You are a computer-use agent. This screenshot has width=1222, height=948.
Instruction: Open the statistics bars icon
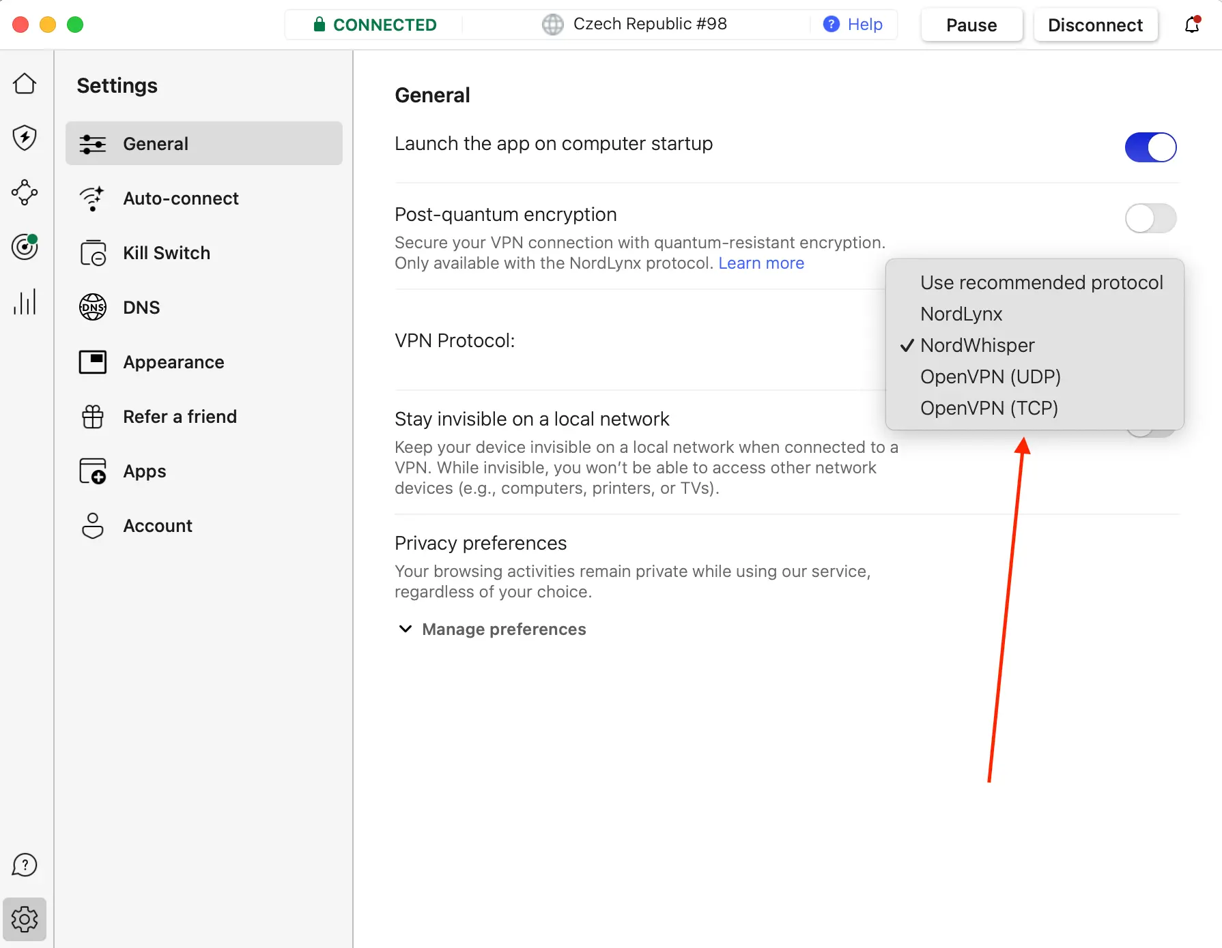point(25,301)
